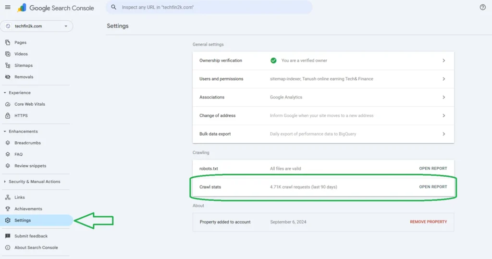This screenshot has width=492, height=259.
Task: Click the FAQ layers icon
Action: [8, 154]
